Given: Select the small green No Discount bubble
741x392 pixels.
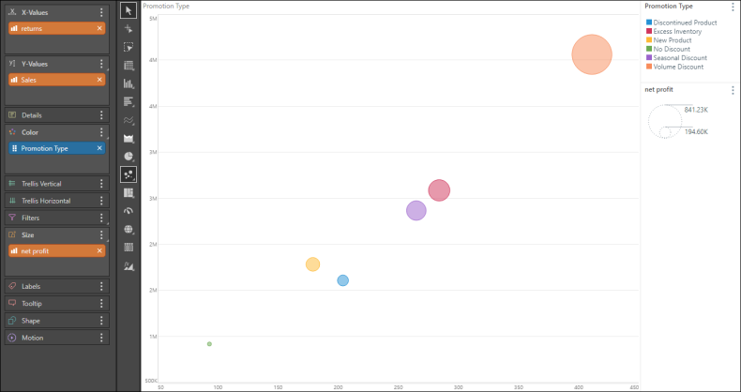Looking at the screenshot, I should point(209,344).
